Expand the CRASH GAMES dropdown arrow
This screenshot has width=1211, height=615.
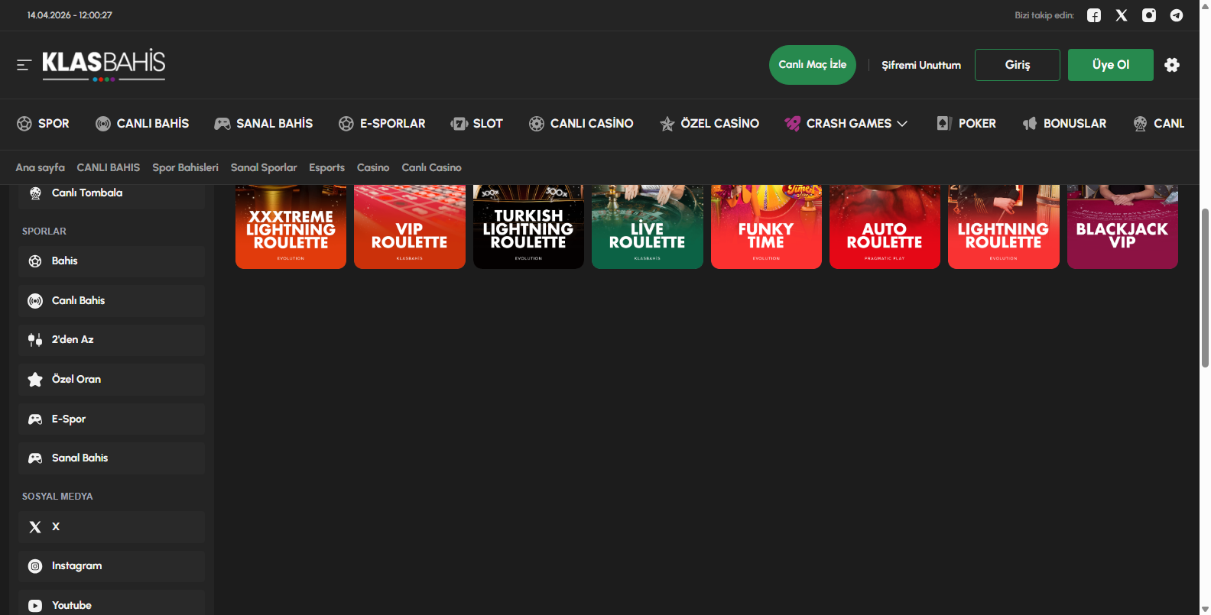point(902,124)
